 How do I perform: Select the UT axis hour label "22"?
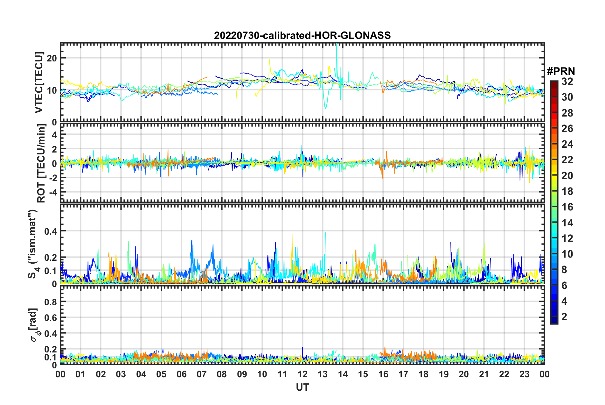(504, 374)
